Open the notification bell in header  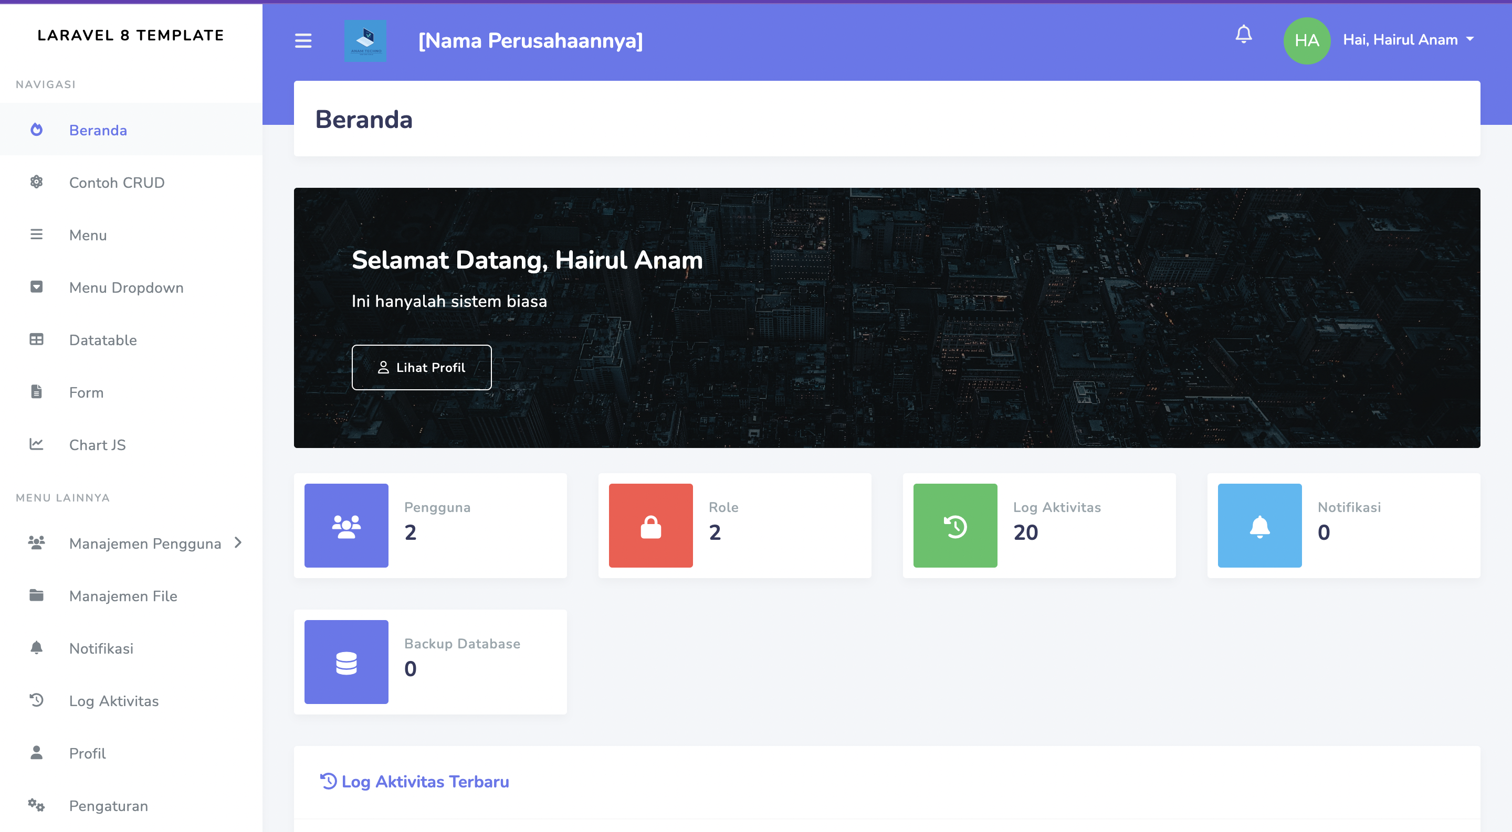[x=1243, y=35]
